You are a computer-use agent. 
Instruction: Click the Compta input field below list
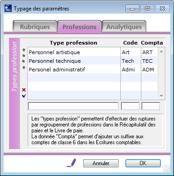pos(151,106)
